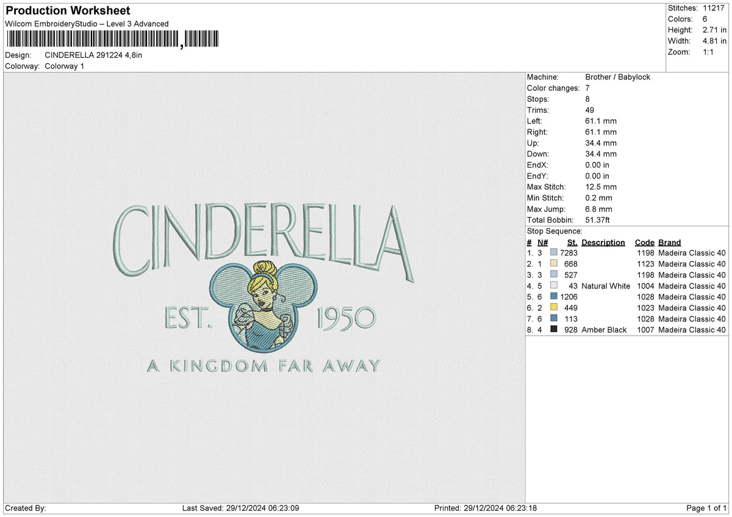Click thread code 1123
The height and width of the screenshot is (517, 732).
tap(645, 264)
